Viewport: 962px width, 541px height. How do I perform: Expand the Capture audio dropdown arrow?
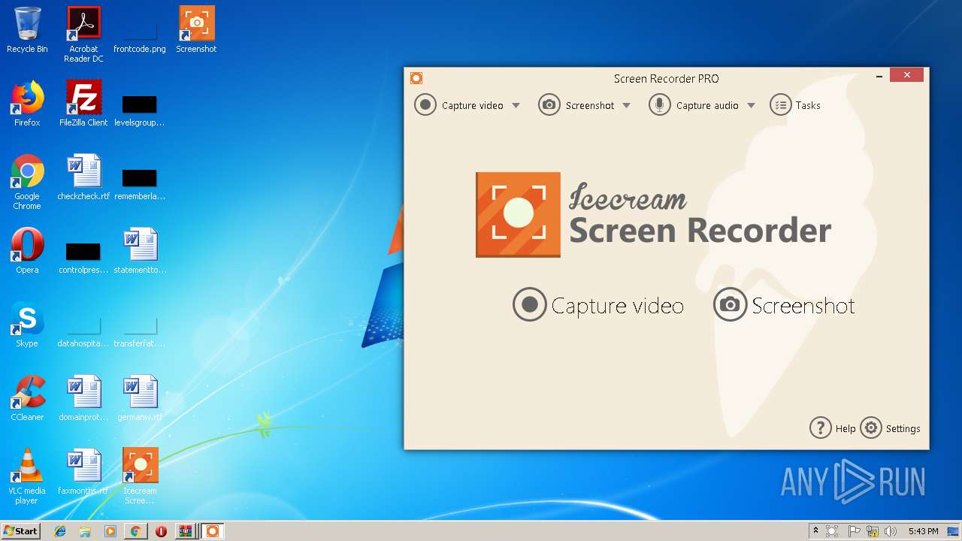[x=751, y=106]
